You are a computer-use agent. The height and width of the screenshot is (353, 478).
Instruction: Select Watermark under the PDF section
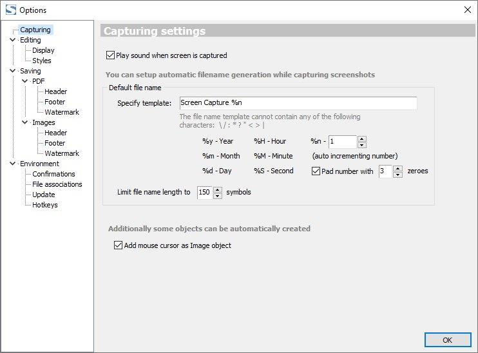pos(61,112)
